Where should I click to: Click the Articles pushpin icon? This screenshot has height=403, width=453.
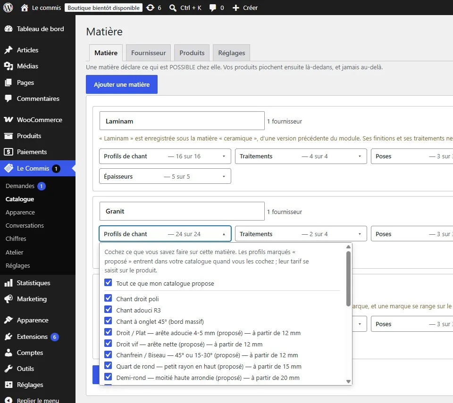point(8,50)
